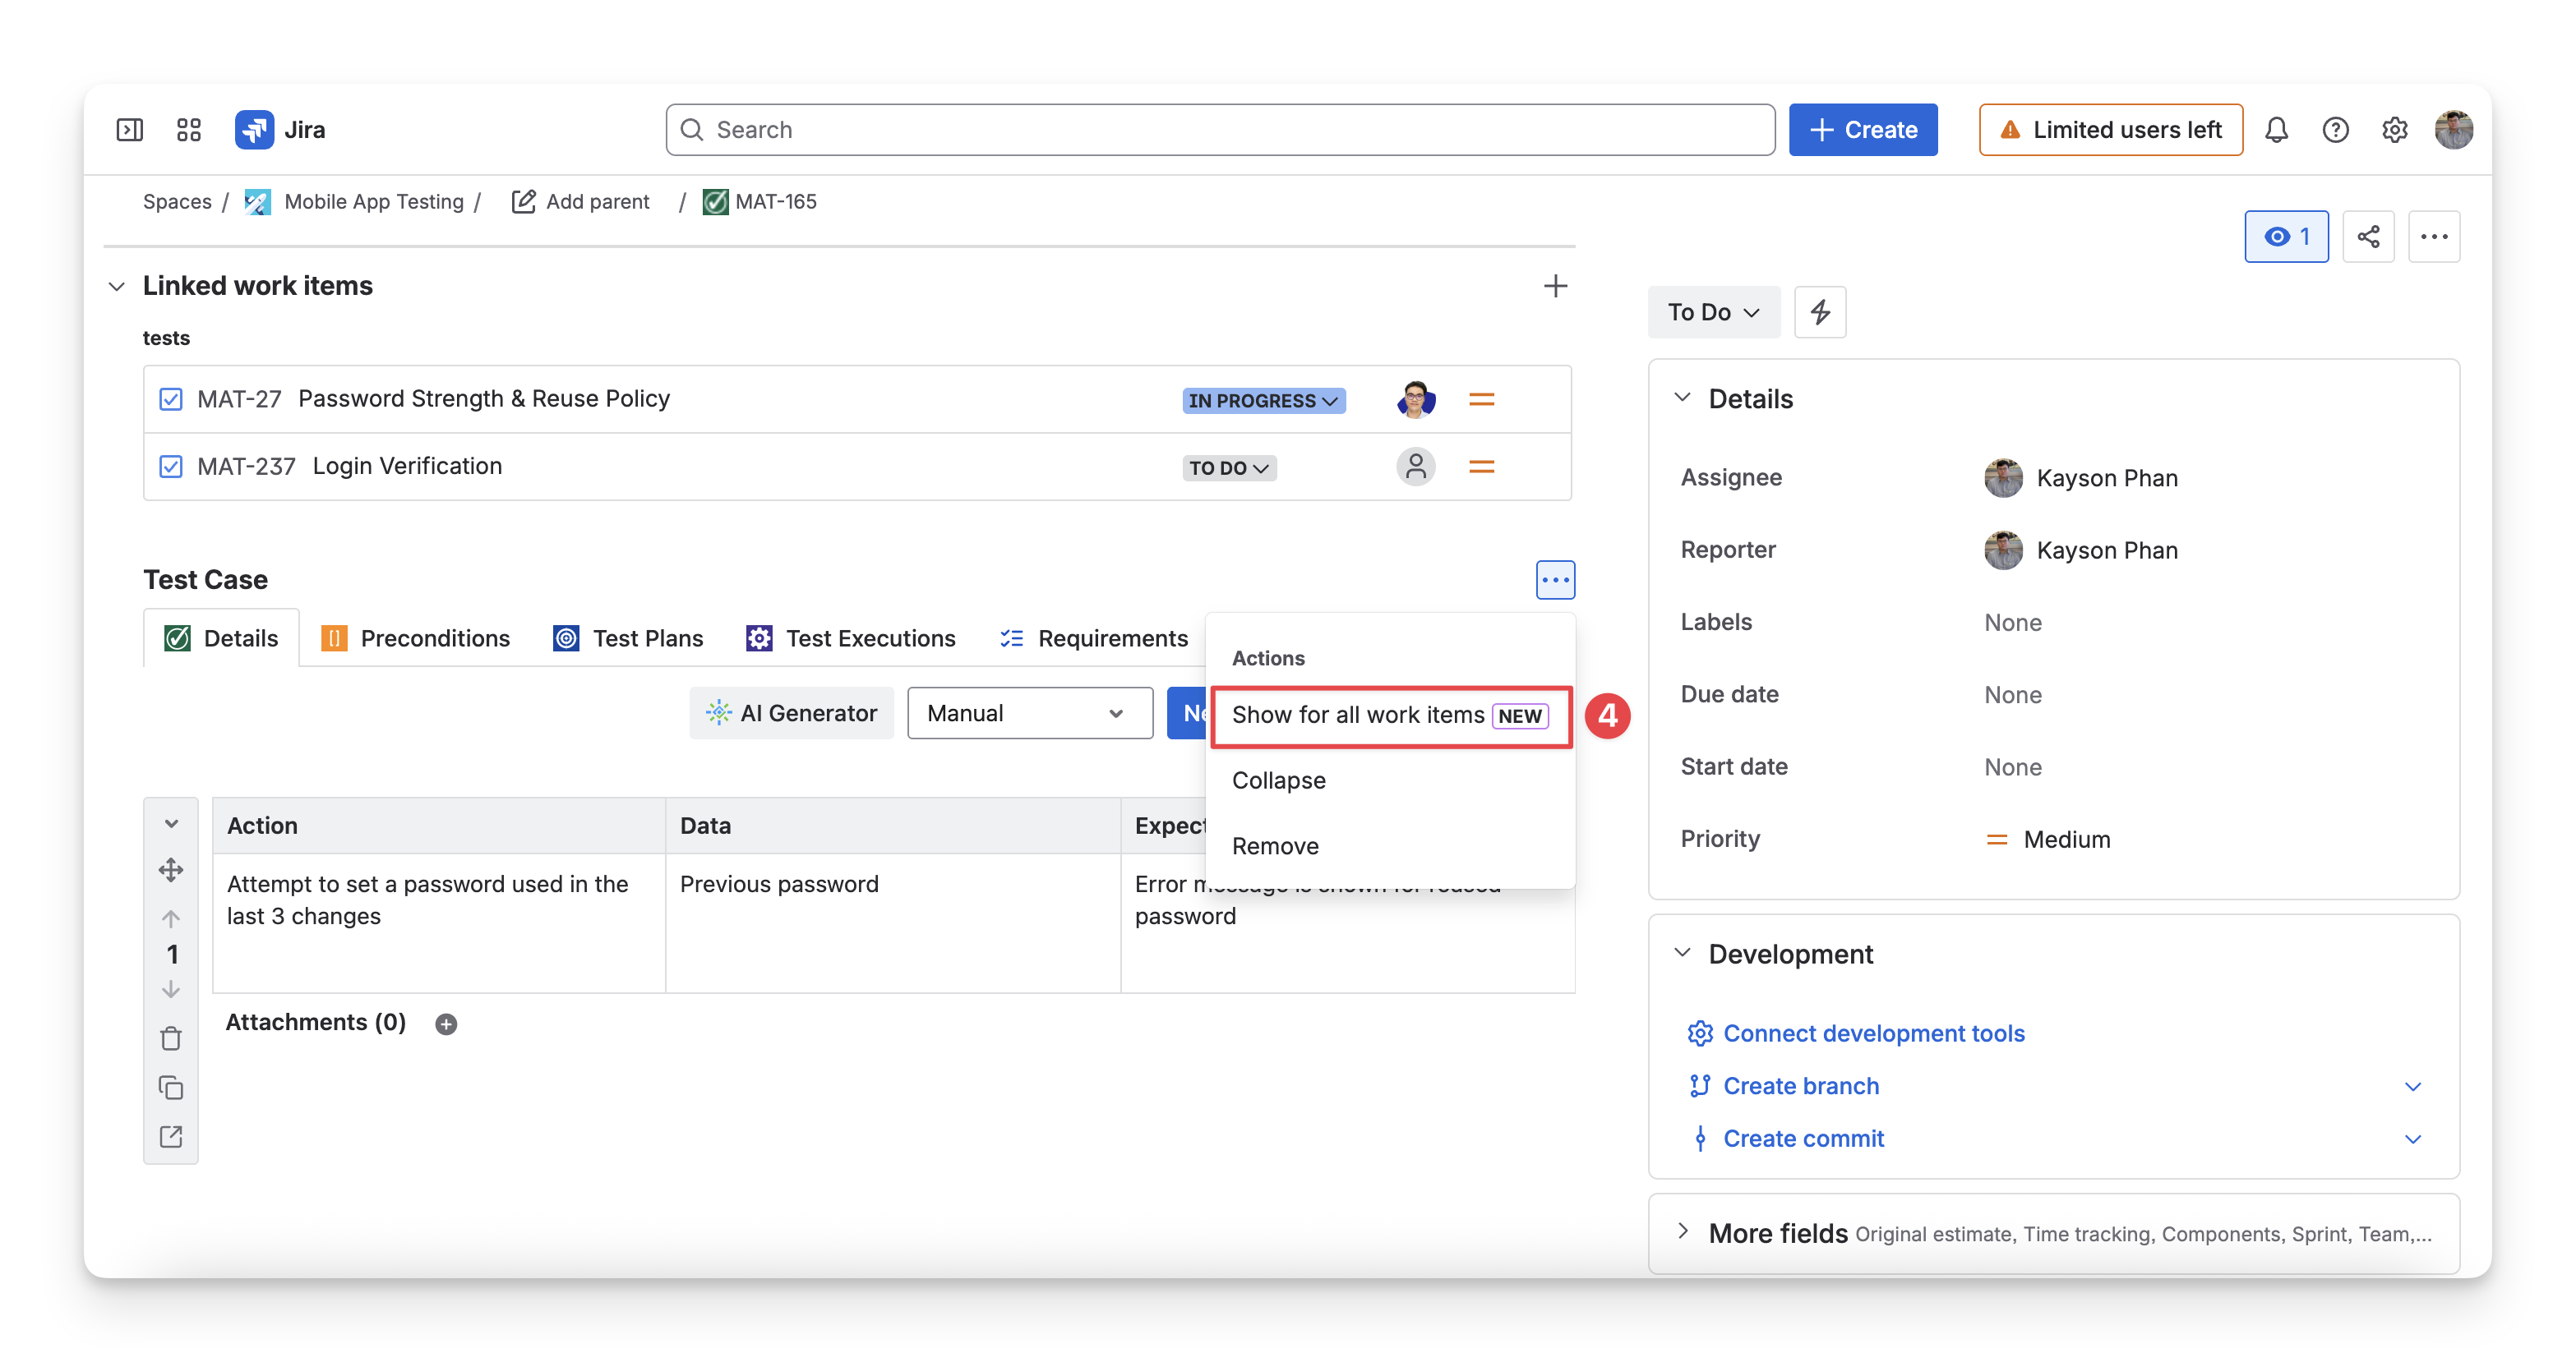Add a linked work item plus icon
The image size is (2576, 1362).
pyautogui.click(x=1555, y=286)
